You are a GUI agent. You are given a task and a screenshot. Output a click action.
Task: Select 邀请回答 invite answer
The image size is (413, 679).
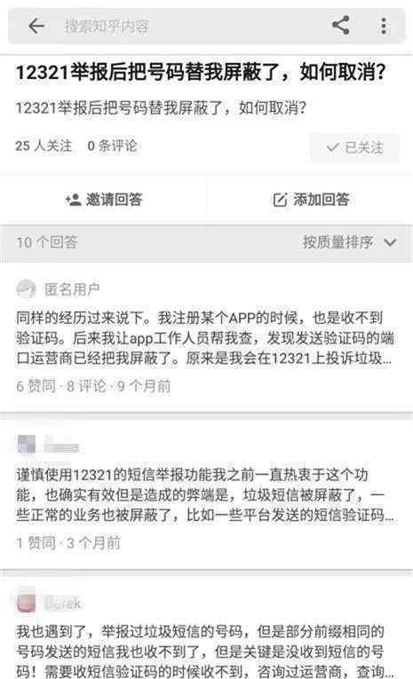104,200
